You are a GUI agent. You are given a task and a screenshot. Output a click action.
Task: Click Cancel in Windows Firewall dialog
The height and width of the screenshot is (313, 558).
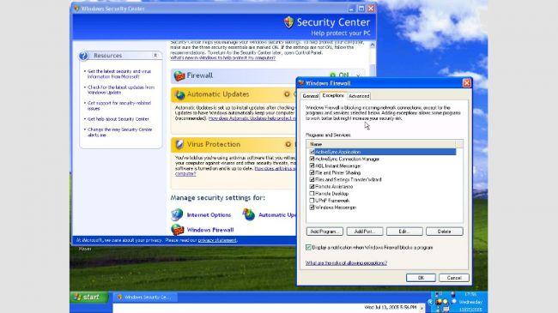pyautogui.click(x=454, y=278)
